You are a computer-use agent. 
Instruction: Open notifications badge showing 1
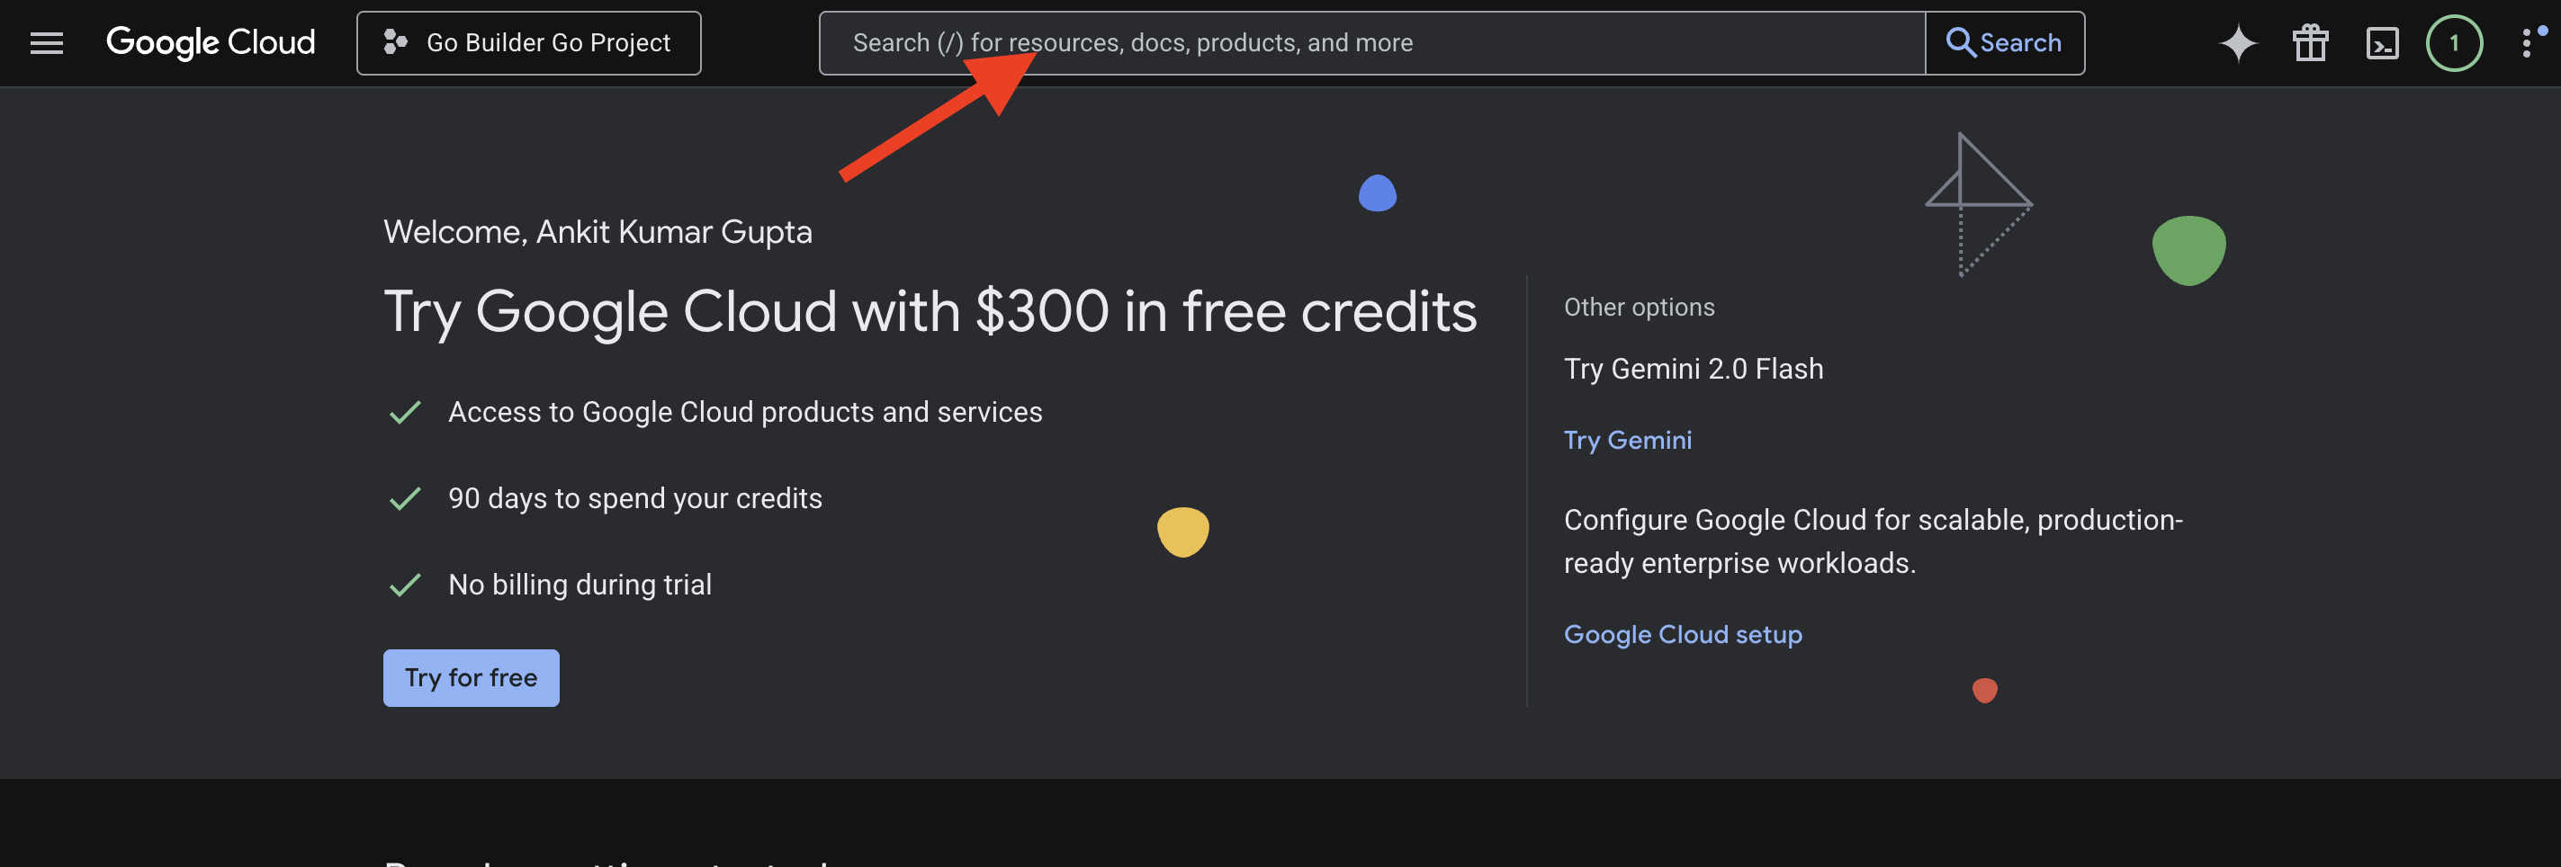pyautogui.click(x=2454, y=42)
